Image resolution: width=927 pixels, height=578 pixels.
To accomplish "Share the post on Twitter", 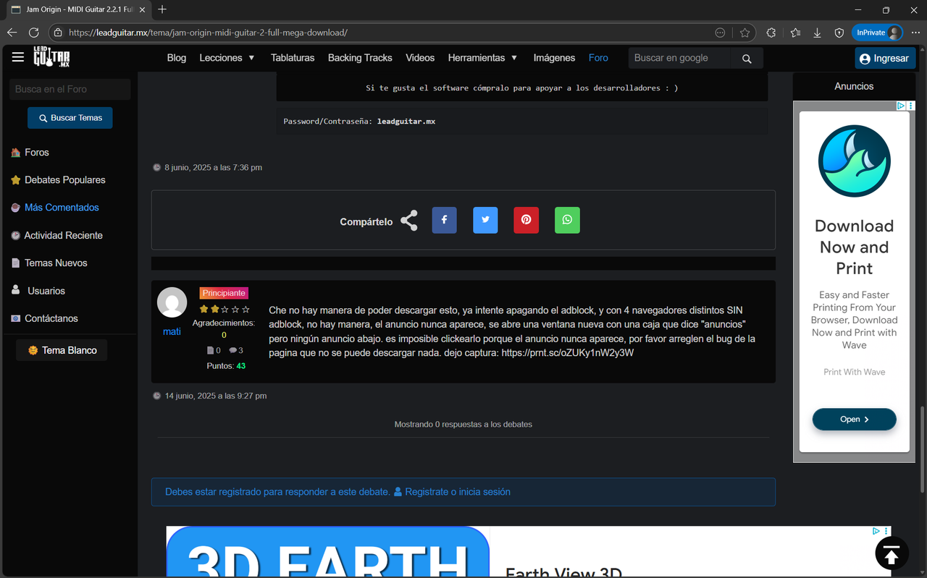I will (485, 220).
